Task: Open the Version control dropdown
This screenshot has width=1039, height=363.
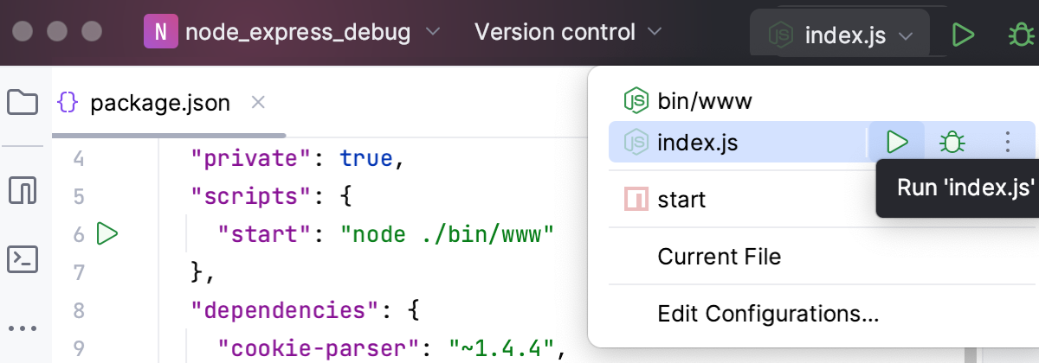Action: (568, 34)
